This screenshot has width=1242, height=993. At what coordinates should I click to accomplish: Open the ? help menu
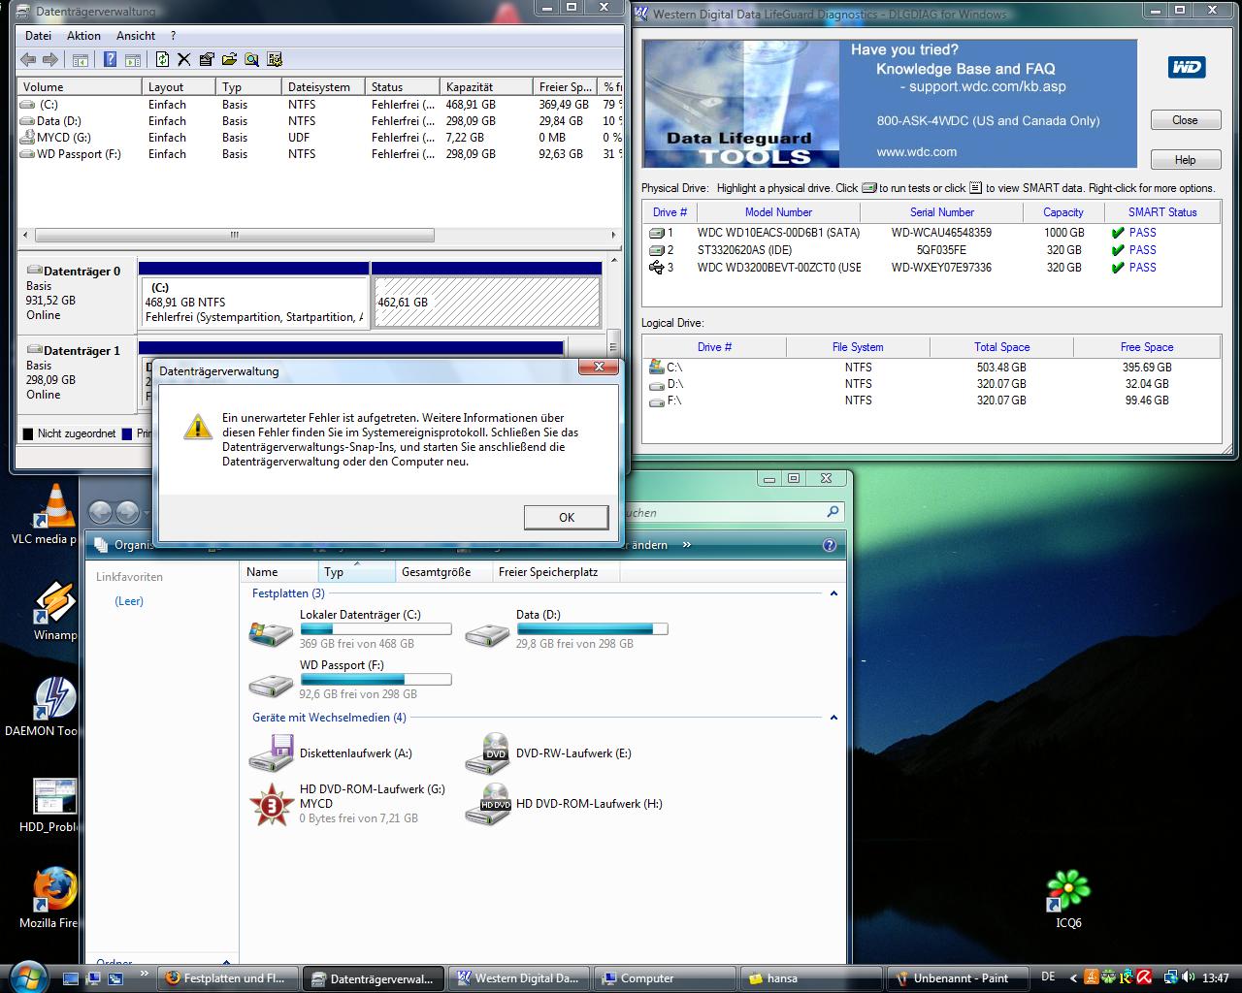coord(174,36)
